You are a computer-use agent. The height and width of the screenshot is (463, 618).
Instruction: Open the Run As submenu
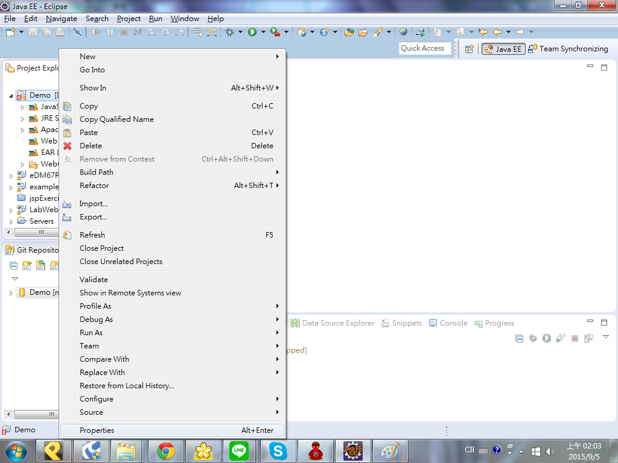[x=172, y=333]
